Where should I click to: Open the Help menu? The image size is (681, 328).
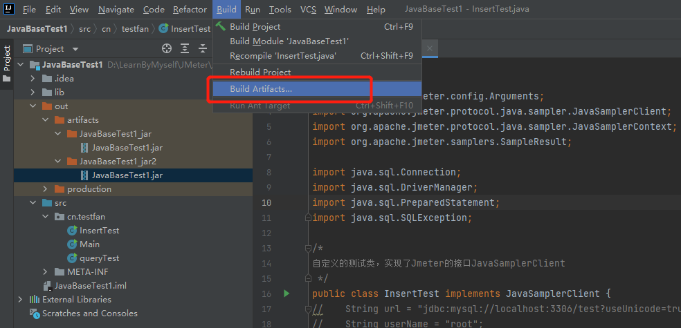[x=376, y=9]
